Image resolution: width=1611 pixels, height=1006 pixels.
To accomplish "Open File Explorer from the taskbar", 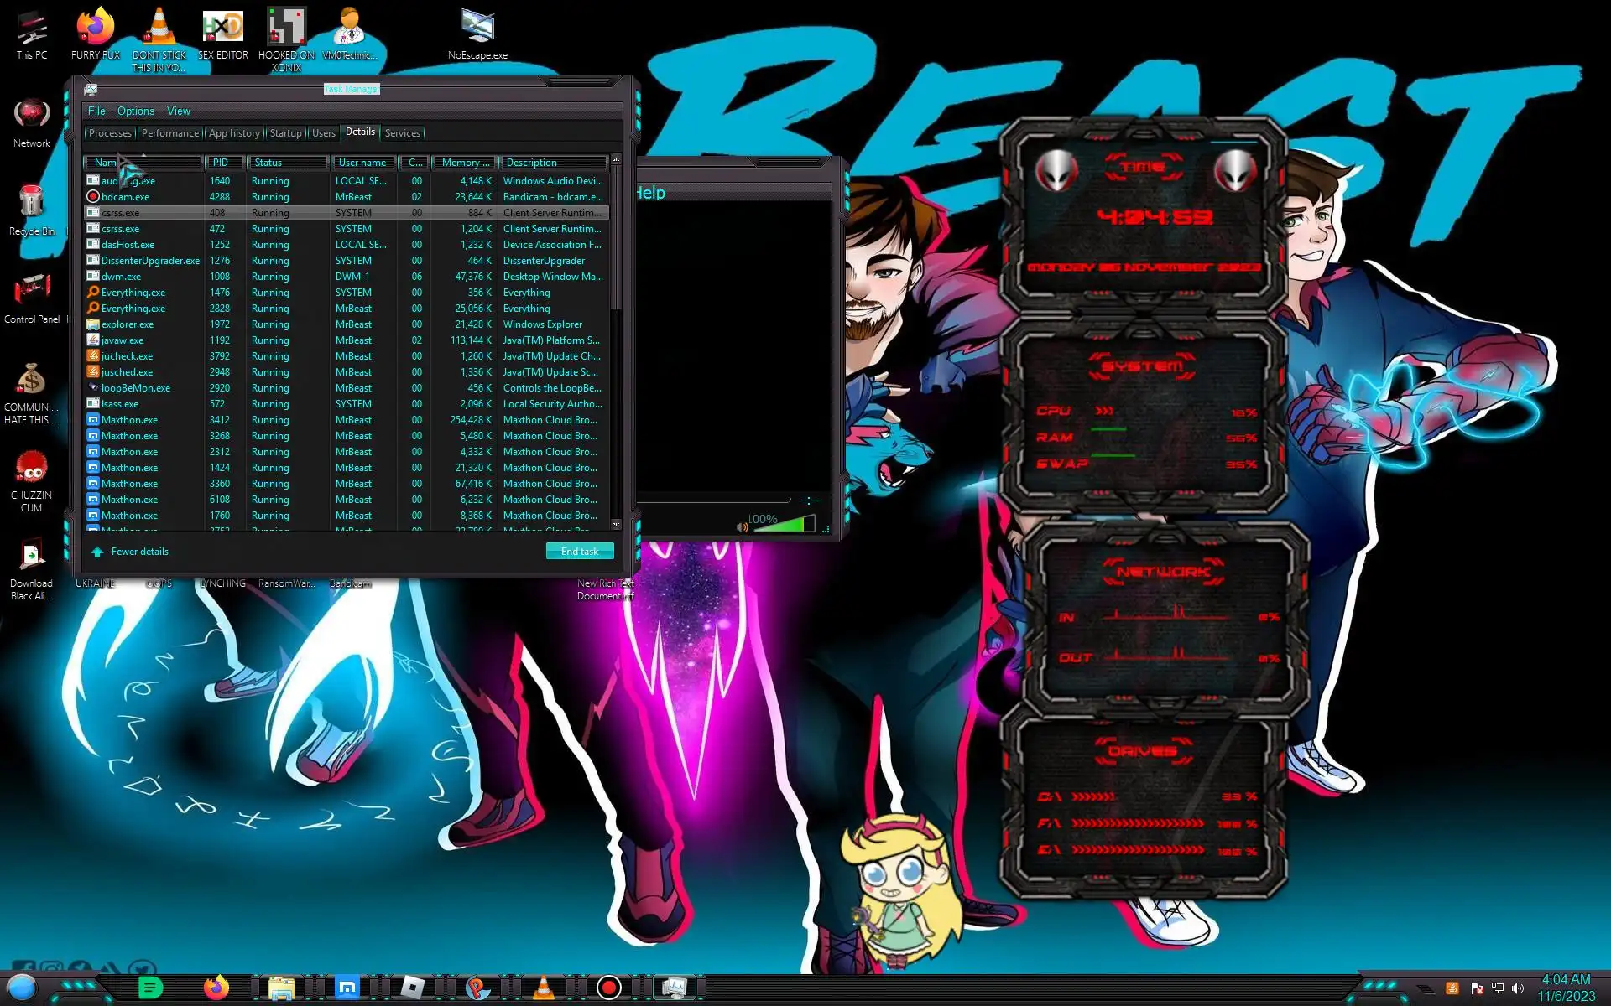I will [x=282, y=988].
